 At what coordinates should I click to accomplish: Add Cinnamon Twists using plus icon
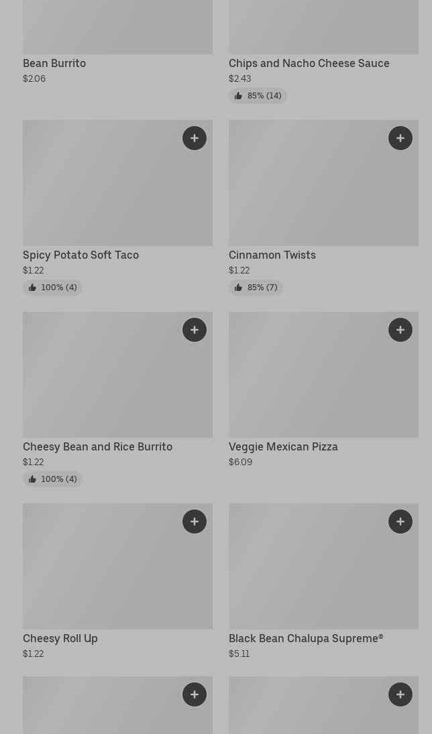400,138
